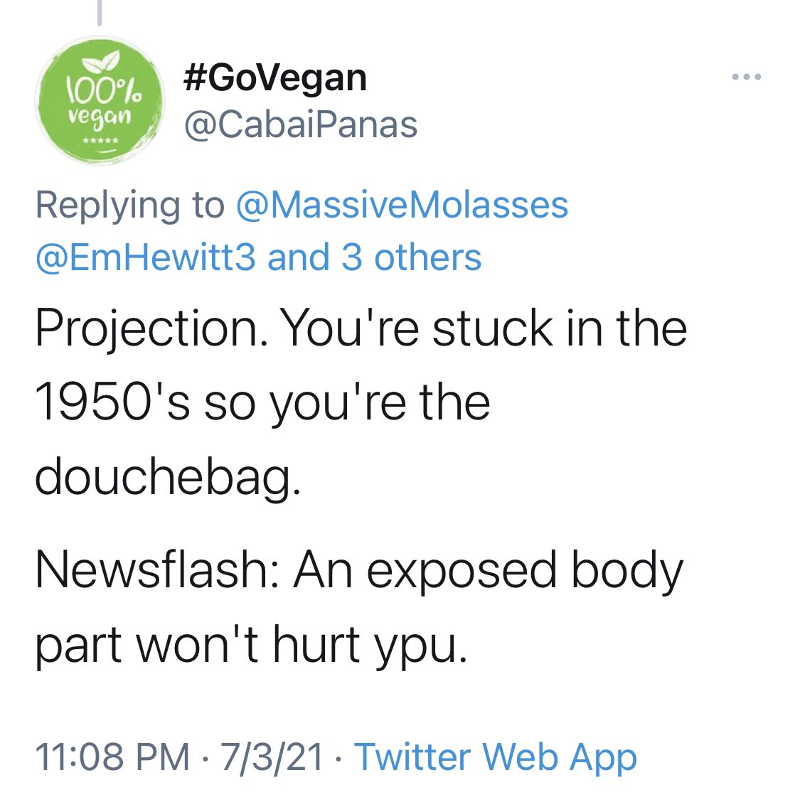The width and height of the screenshot is (800, 797).
Task: Open the three-dot more options menu
Action: pos(747,77)
